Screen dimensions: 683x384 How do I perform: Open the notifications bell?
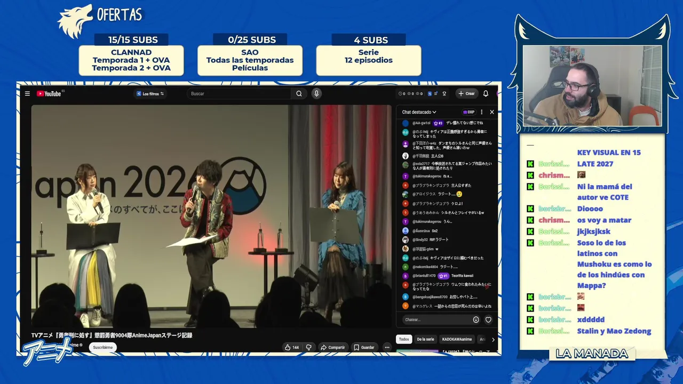click(486, 94)
